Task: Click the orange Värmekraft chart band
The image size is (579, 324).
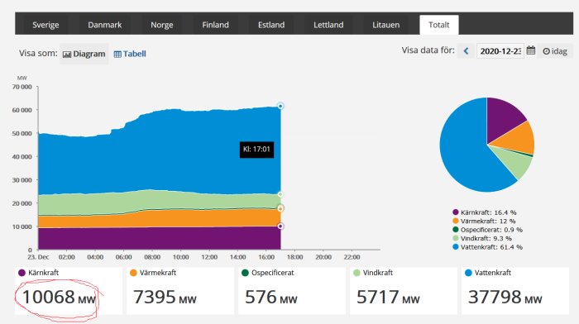Action: [x=159, y=218]
